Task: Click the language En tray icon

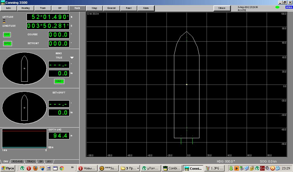Action: click(262, 169)
